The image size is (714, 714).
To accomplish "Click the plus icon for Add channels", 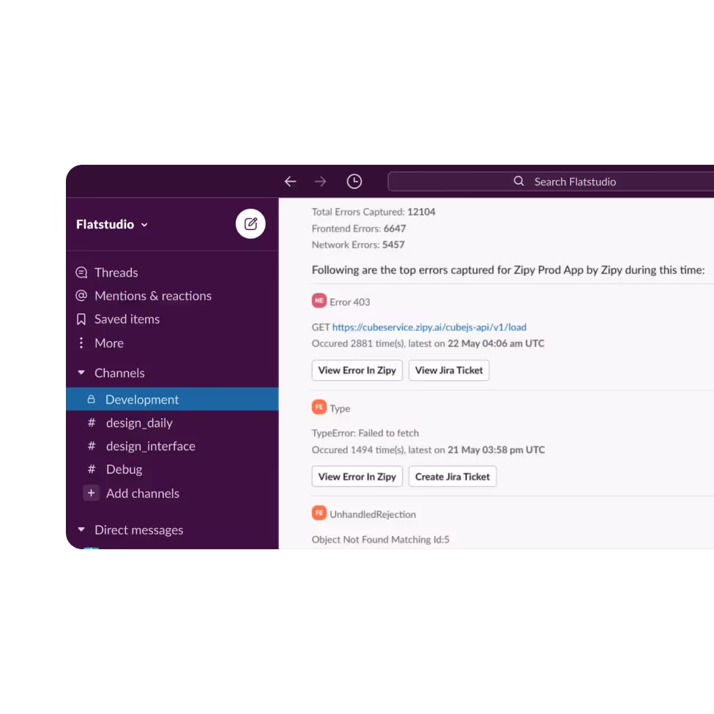I will [91, 493].
